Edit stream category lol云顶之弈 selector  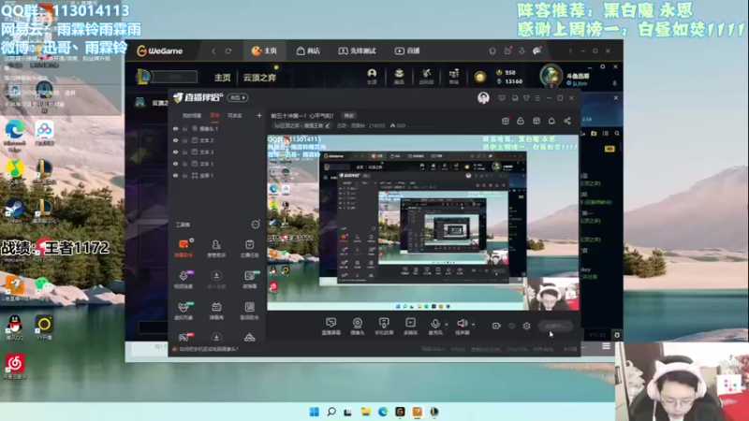[301, 125]
